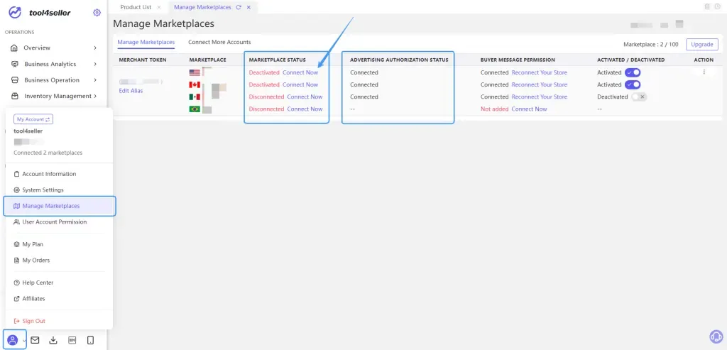
Task: Expand the Overview menu chevron
Action: pyautogui.click(x=95, y=48)
